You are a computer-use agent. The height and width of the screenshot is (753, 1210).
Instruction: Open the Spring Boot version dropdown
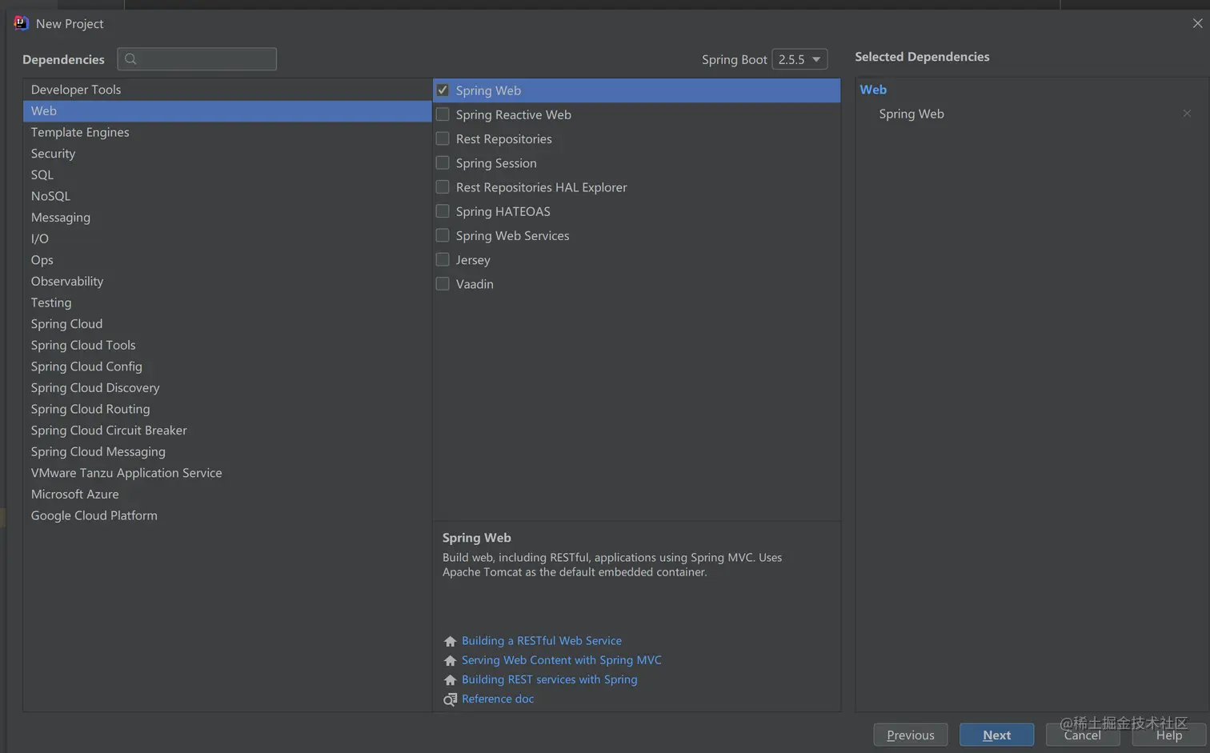[x=799, y=59]
